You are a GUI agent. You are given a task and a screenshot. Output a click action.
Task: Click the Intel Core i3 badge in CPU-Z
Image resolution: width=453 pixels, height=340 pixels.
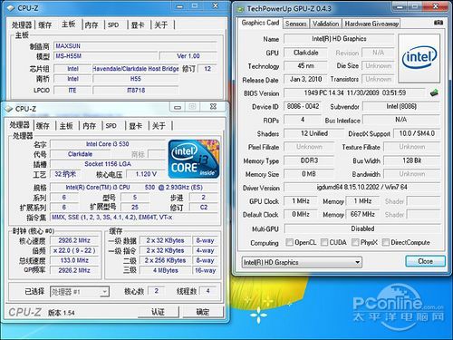point(194,159)
